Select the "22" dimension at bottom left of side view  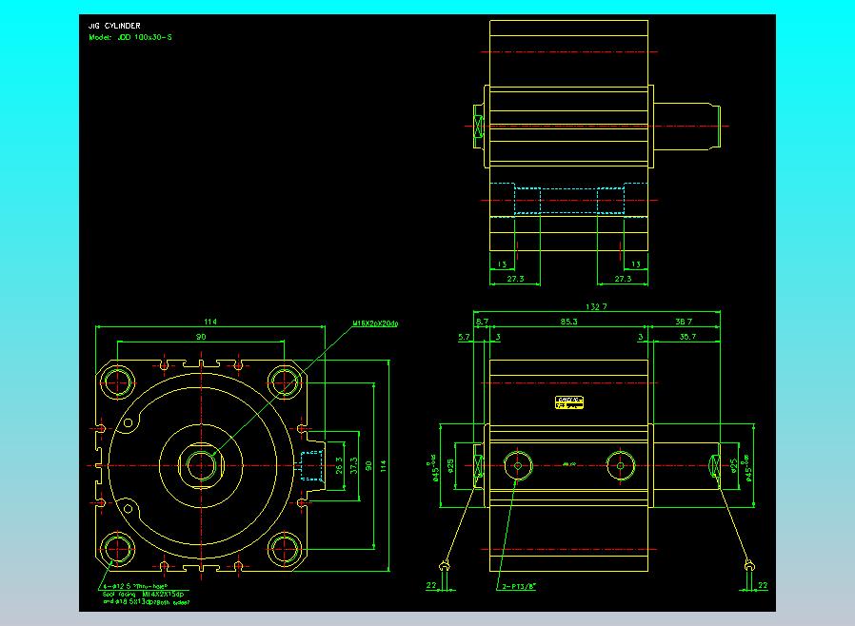pyautogui.click(x=431, y=585)
